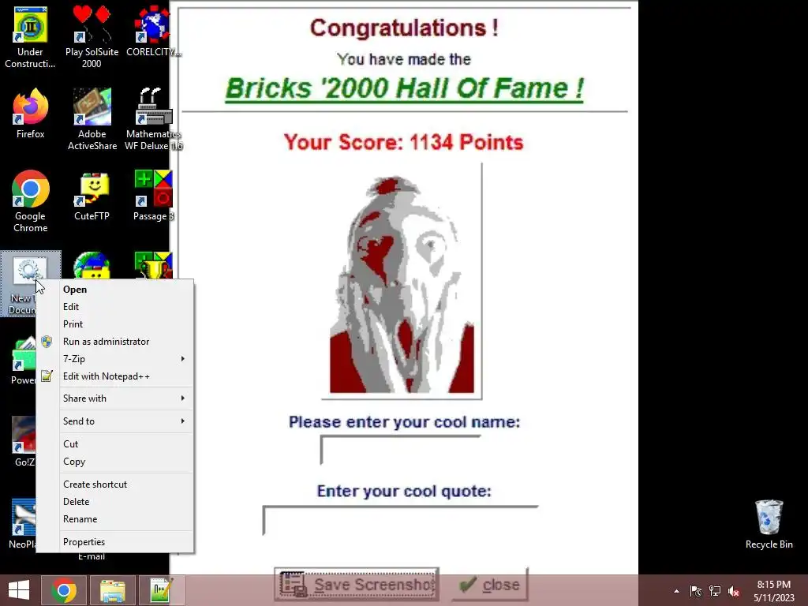This screenshot has width=808, height=606.
Task: Click the Bricks '2000 Hall Of Fame heading
Action: click(405, 88)
